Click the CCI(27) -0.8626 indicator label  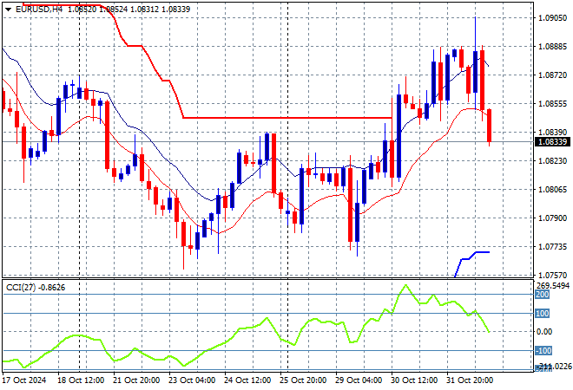(36, 288)
